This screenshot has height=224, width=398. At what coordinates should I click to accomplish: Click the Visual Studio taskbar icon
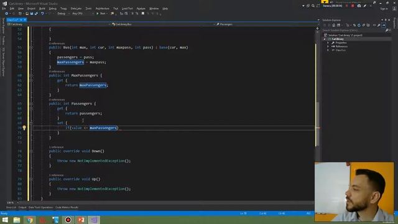(x=94, y=220)
